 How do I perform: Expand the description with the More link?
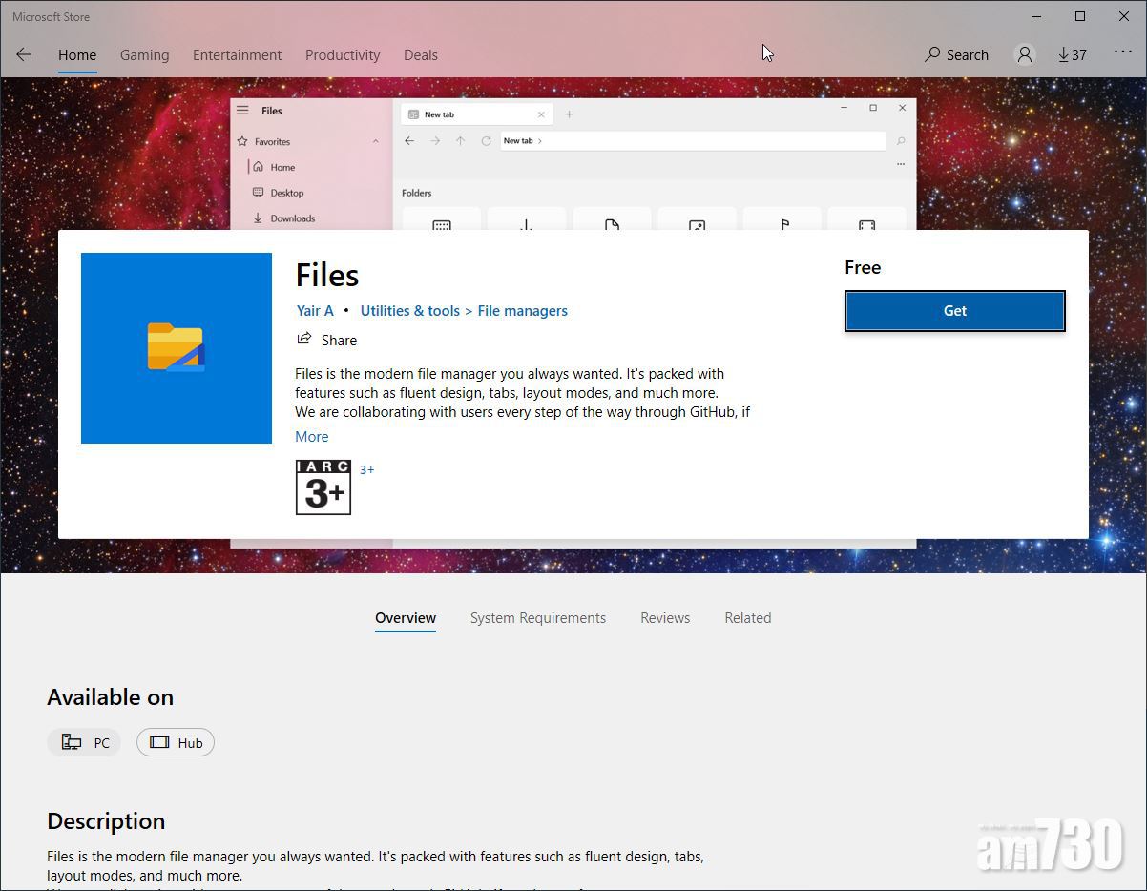[312, 436]
